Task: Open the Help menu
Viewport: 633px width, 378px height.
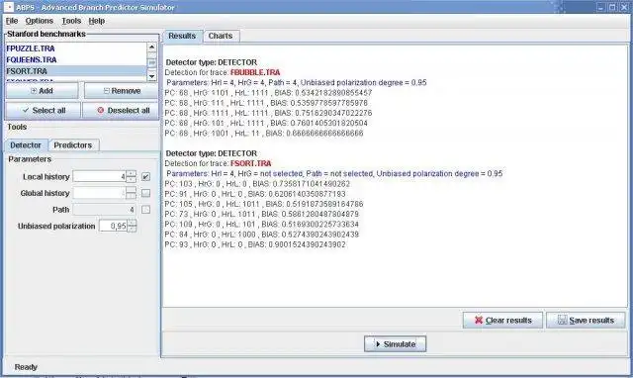Action: pyautogui.click(x=97, y=21)
